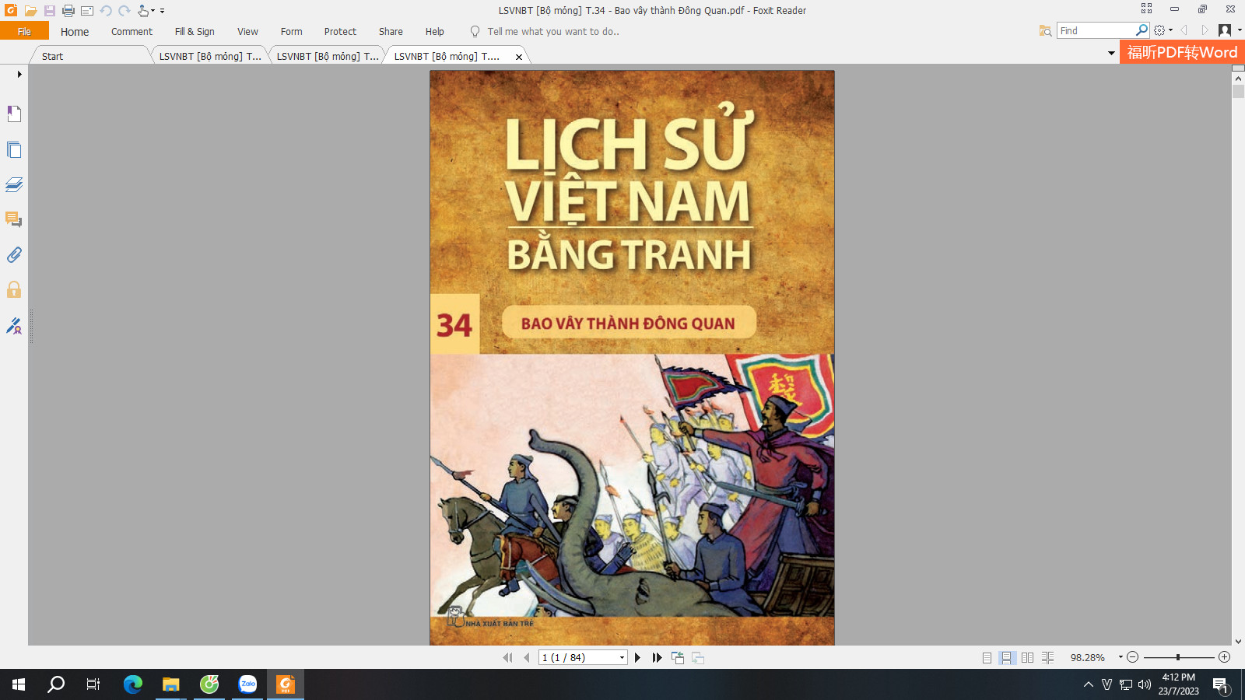The image size is (1245, 700).
Task: Open the File menu
Action: tap(24, 31)
